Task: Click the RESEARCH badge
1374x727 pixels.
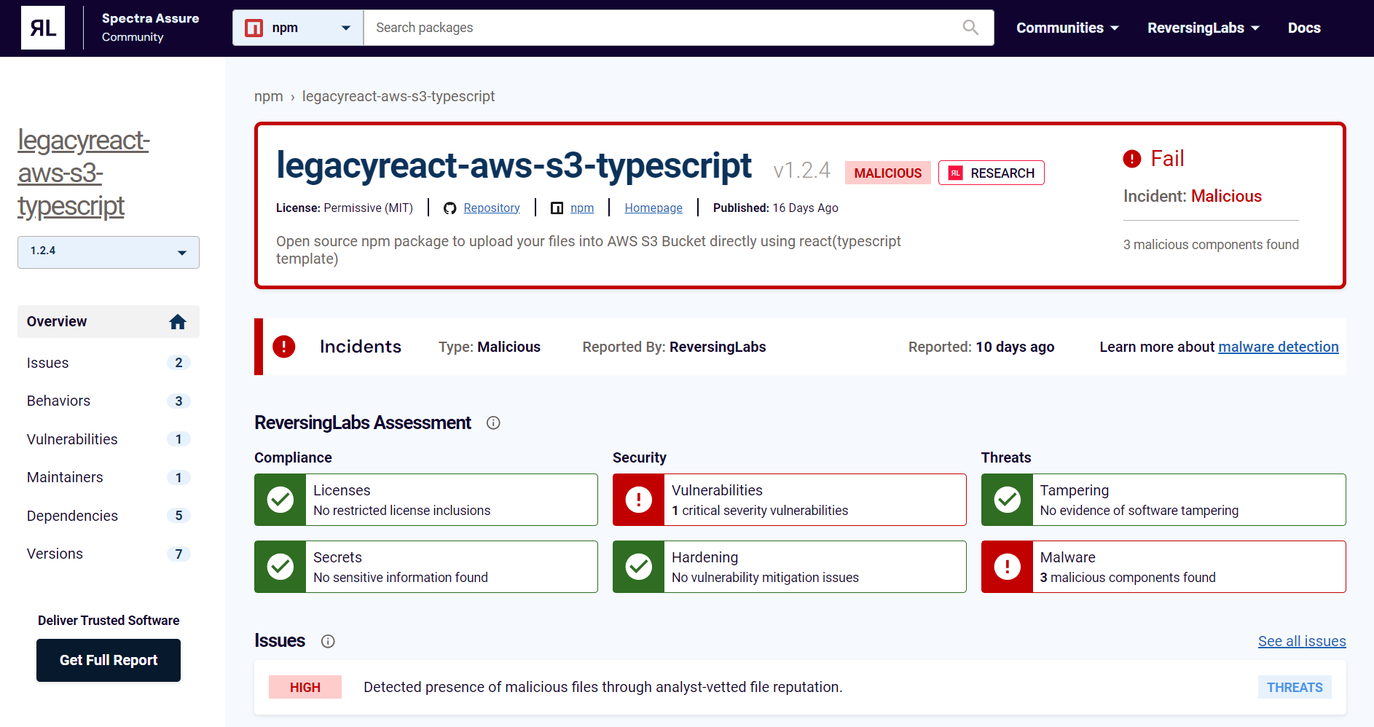Action: [x=992, y=173]
